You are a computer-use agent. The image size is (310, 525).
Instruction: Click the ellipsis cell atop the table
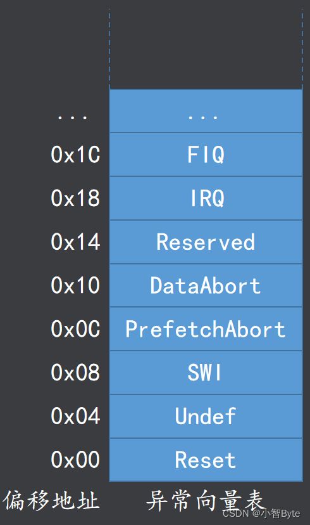click(x=206, y=111)
